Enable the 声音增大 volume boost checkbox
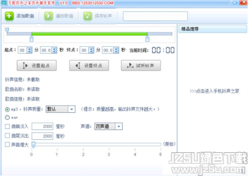 coord(7,145)
